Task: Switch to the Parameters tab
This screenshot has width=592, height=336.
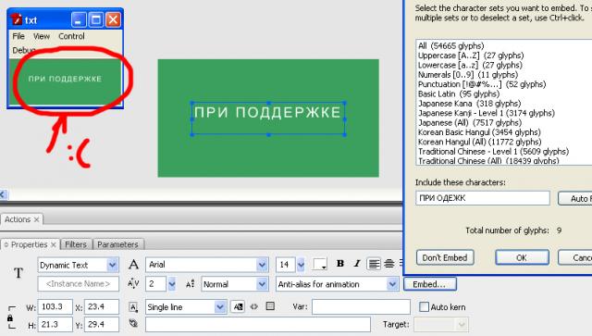Action: (x=117, y=244)
